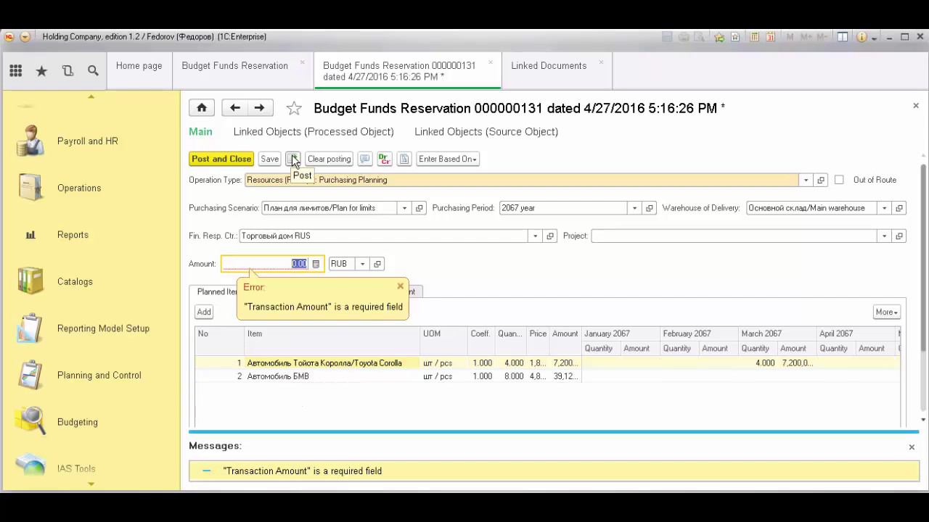Image resolution: width=929 pixels, height=522 pixels.
Task: Open Linked Objects (Source Object) section
Action: [486, 132]
